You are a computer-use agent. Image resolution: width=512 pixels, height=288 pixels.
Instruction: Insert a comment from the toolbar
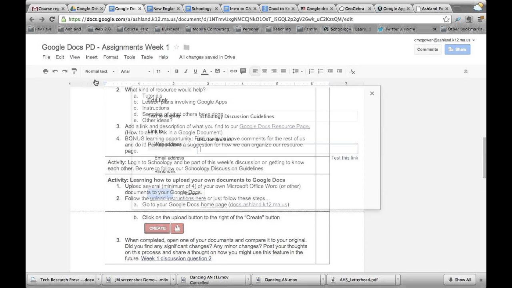pos(243,71)
